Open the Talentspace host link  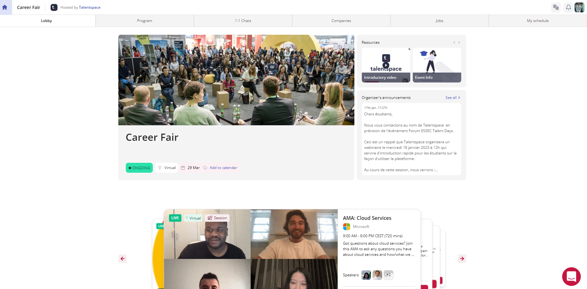90,7
